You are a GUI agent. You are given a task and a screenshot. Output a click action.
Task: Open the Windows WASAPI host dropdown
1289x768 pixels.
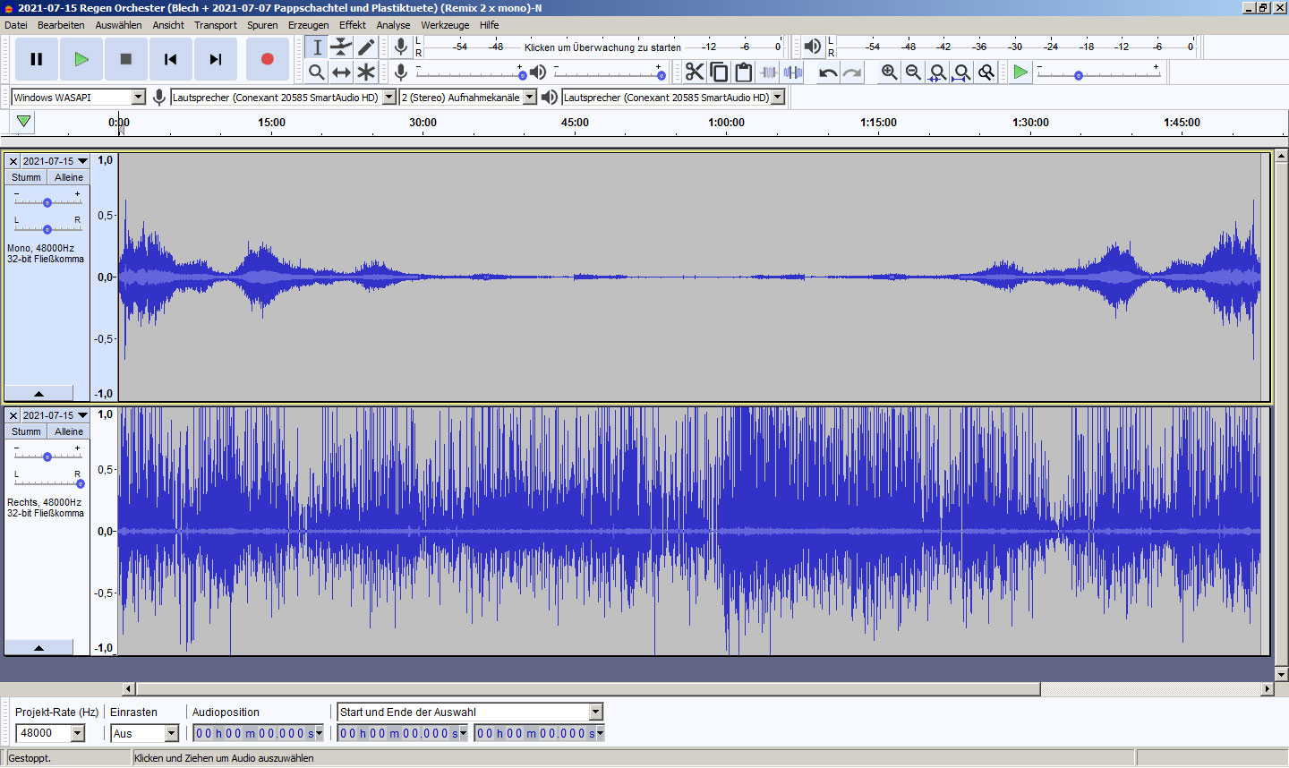[138, 98]
